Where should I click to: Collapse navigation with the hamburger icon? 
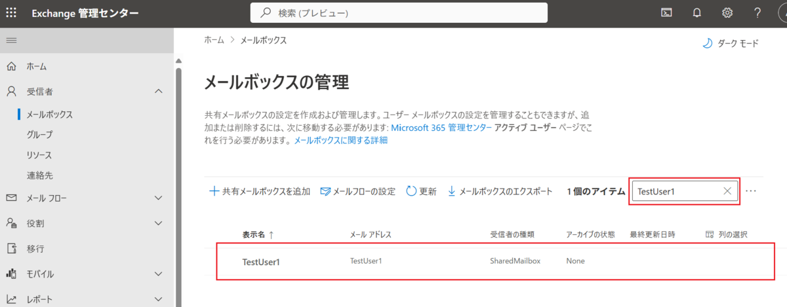click(10, 41)
